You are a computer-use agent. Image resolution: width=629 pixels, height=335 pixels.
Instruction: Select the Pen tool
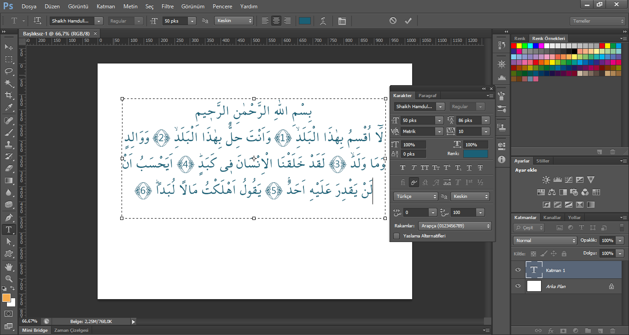pos(9,217)
